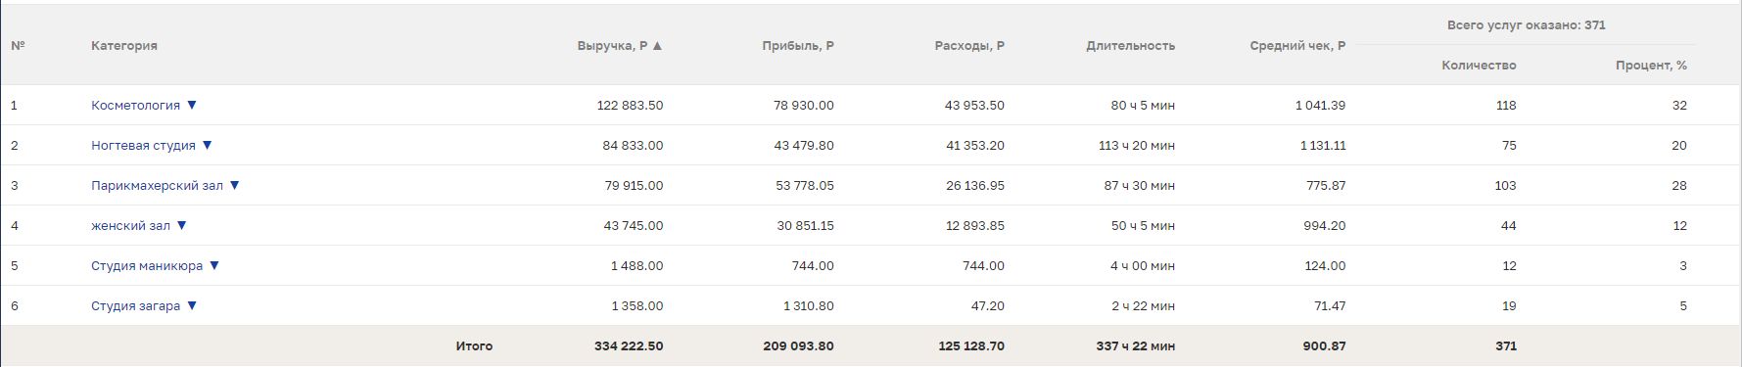
Task: Sort by the Количество column header
Action: tap(1479, 65)
